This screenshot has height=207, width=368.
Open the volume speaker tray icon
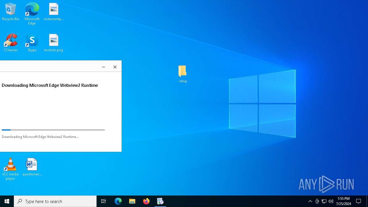(x=331, y=201)
